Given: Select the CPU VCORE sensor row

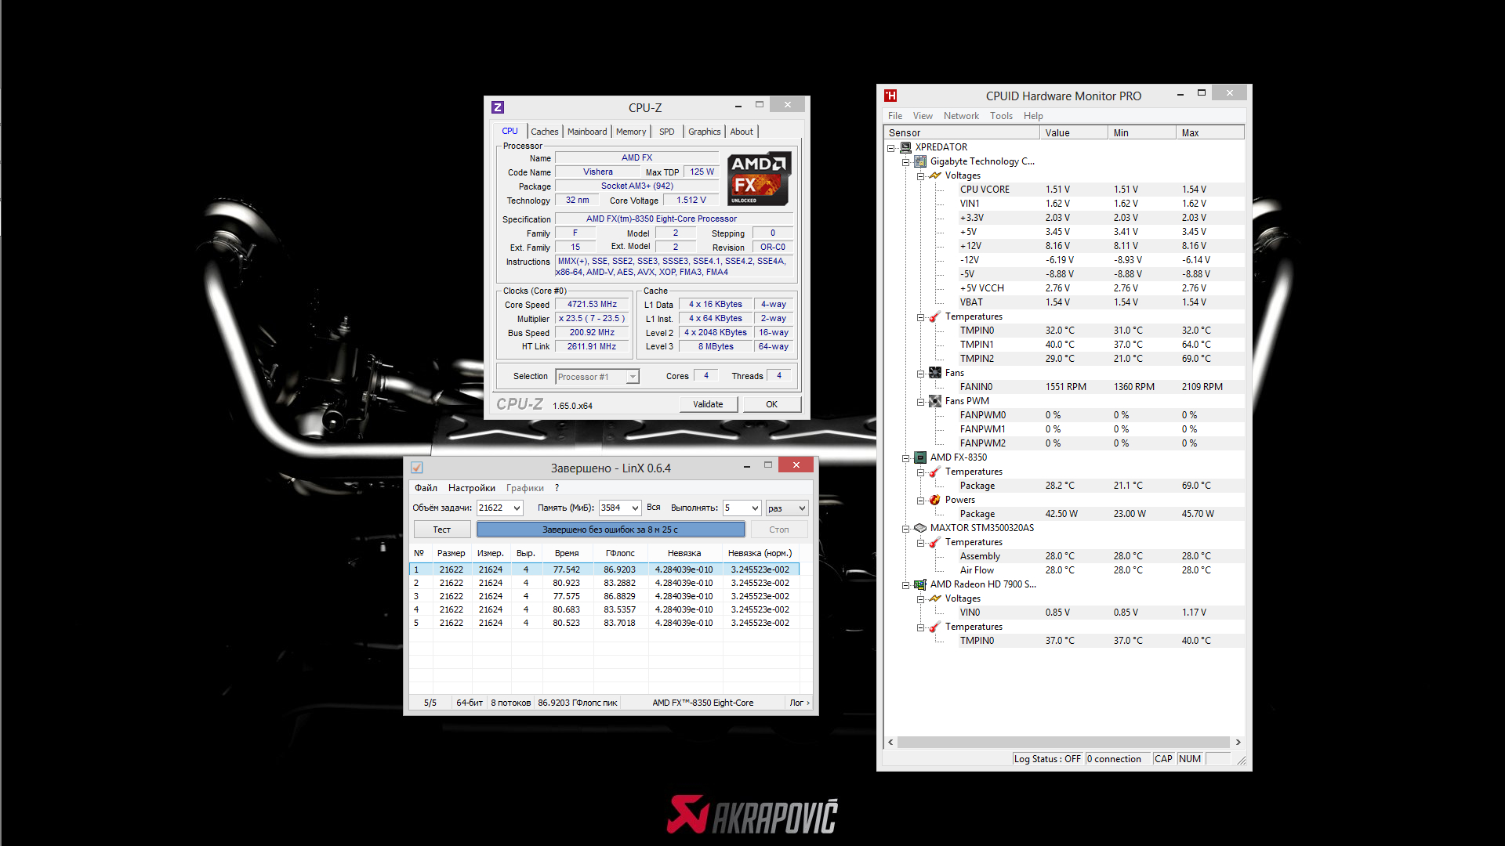Looking at the screenshot, I should pyautogui.click(x=1064, y=190).
